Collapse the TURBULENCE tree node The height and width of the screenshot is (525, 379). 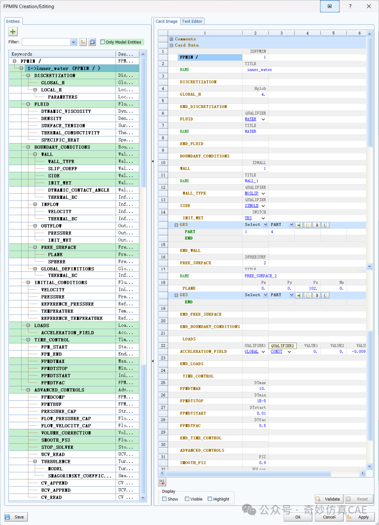click(x=35, y=462)
